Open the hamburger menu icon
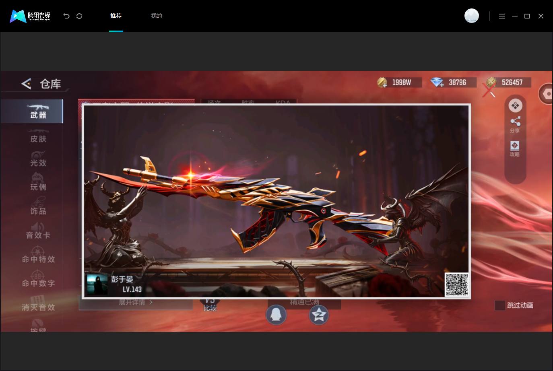The image size is (553, 371). click(502, 16)
